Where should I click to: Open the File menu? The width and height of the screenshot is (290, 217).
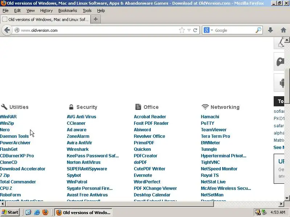(x=5, y=10)
